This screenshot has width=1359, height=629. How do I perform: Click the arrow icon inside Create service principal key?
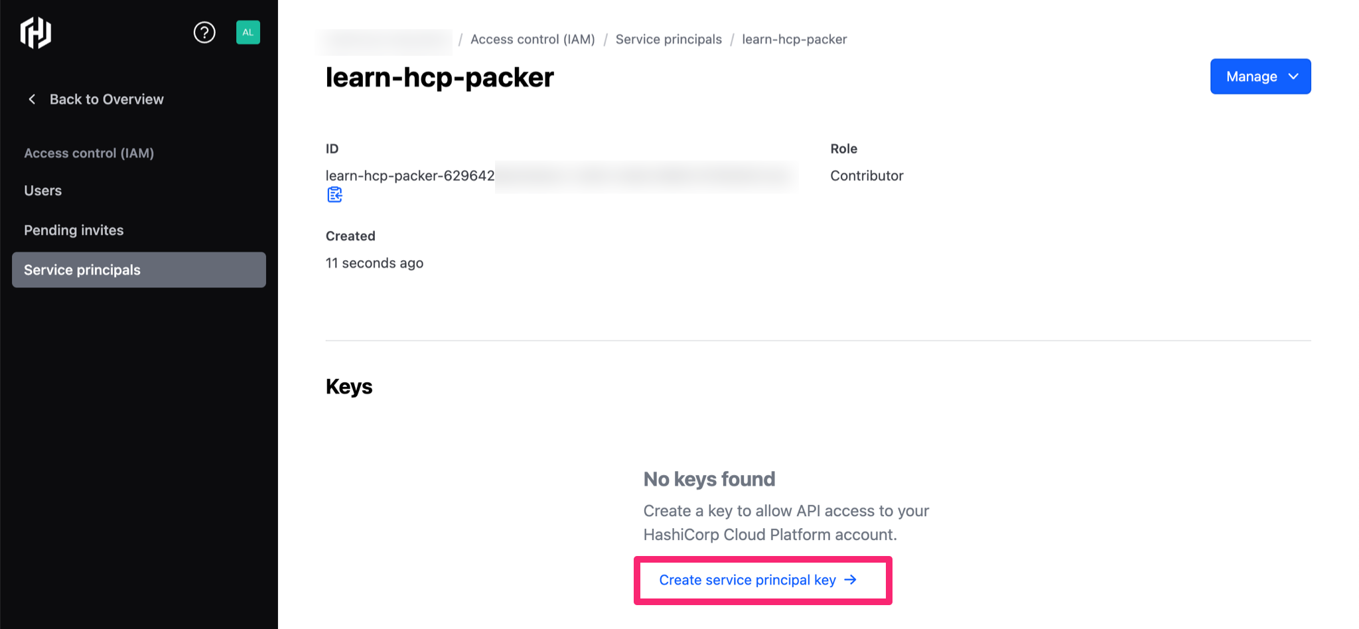850,580
